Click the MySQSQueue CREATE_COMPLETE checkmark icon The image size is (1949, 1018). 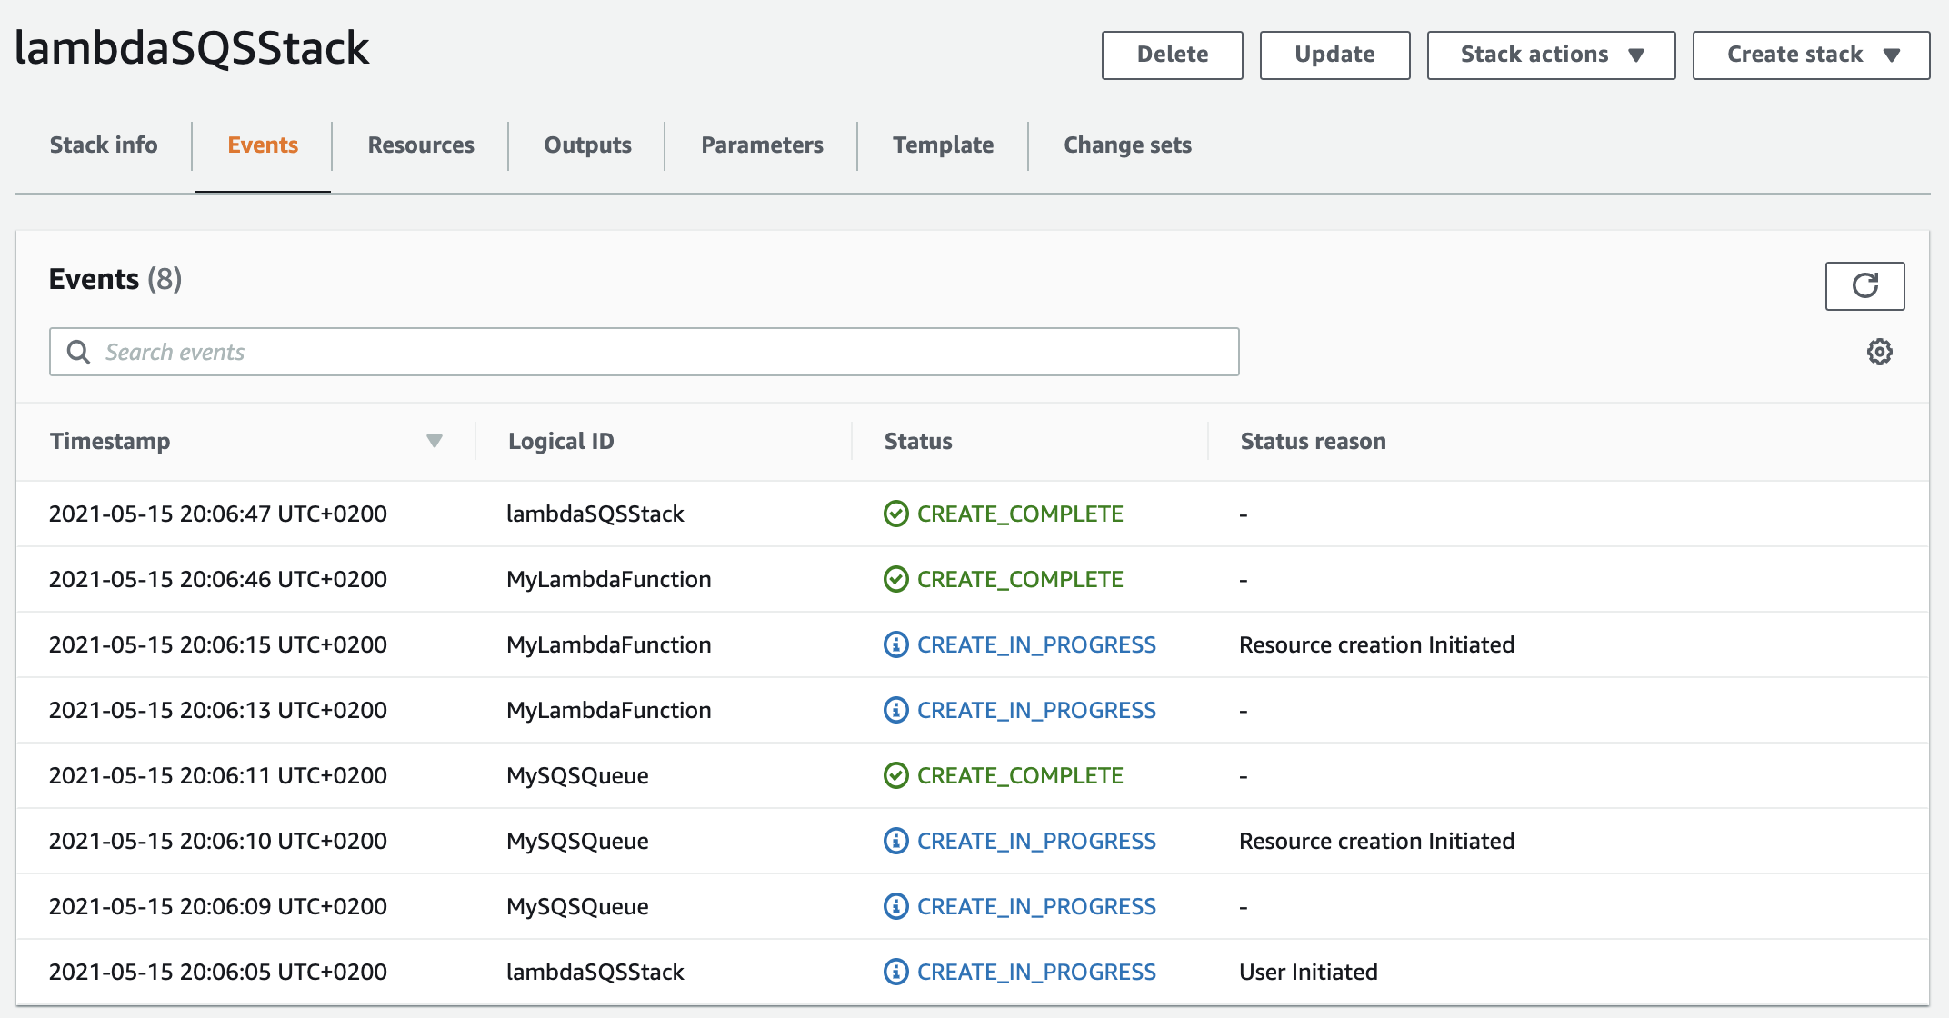895,775
